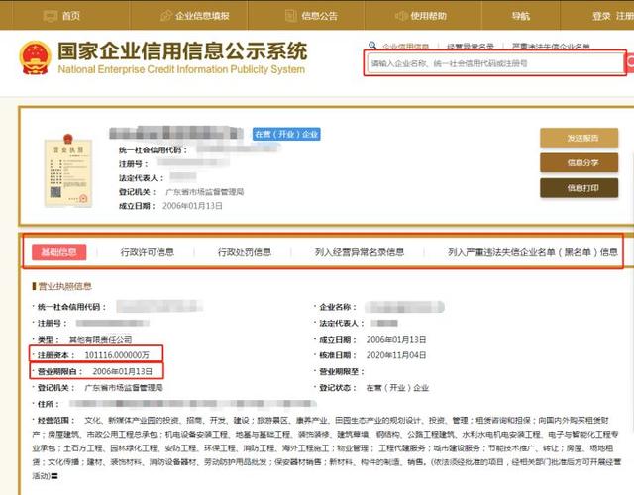This screenshot has height=495, width=634.
Task: Select the 经营异常名录 search category
Action: click(471, 47)
